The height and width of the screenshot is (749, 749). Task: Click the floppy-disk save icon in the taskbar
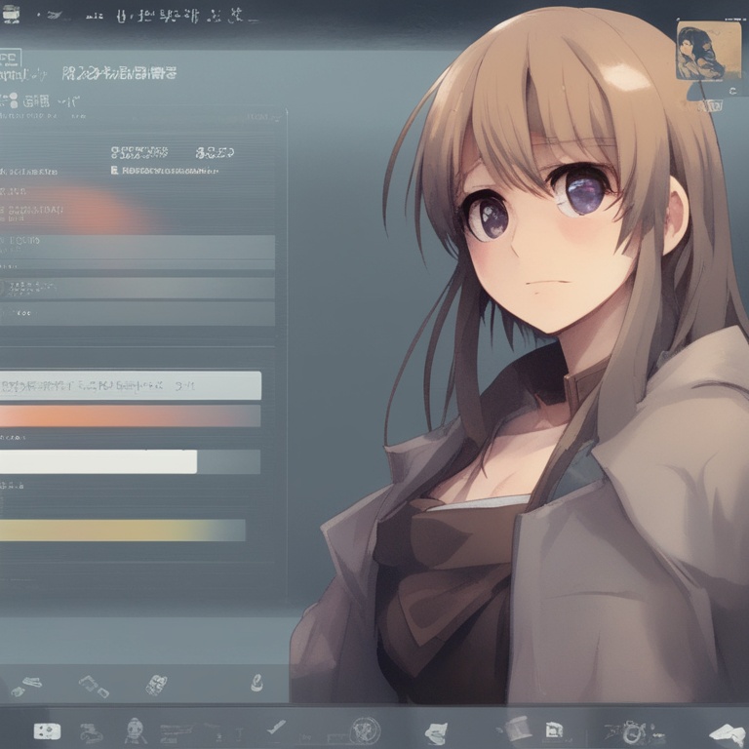pyautogui.click(x=554, y=729)
